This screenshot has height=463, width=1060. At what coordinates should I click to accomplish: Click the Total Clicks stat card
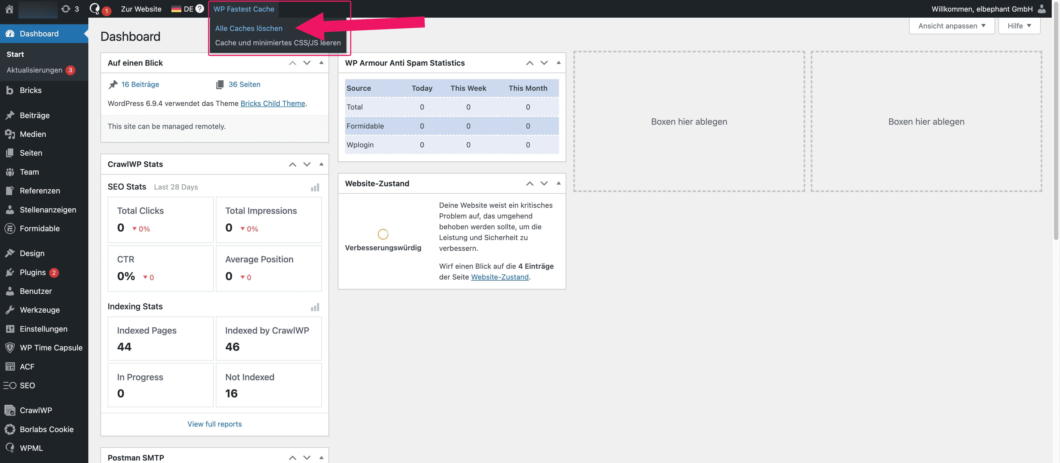(160, 220)
